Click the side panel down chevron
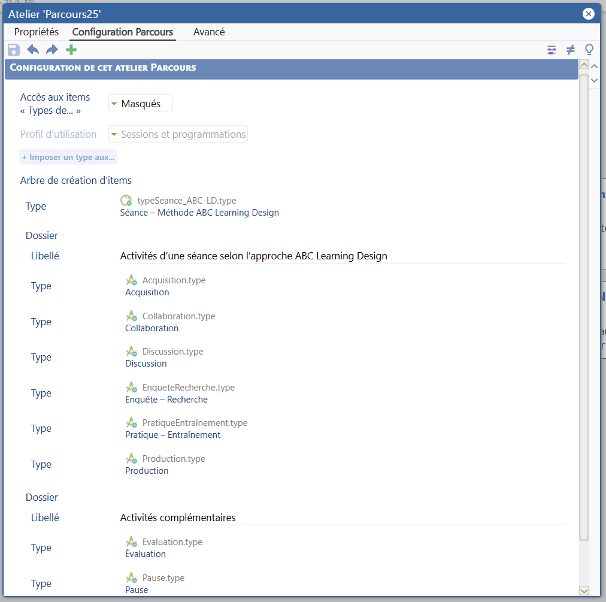Image resolution: width=606 pixels, height=602 pixels. coord(594,80)
